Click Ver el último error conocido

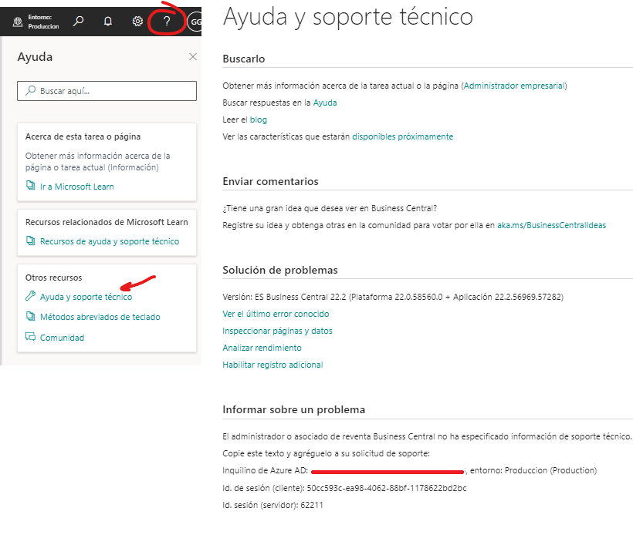pyautogui.click(x=276, y=314)
